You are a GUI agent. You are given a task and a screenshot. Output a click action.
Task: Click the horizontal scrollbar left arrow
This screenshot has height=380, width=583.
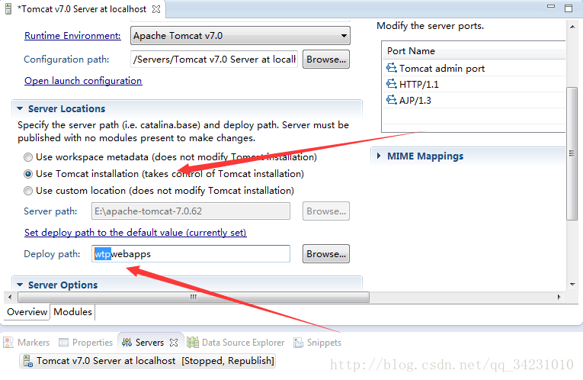pos(10,297)
